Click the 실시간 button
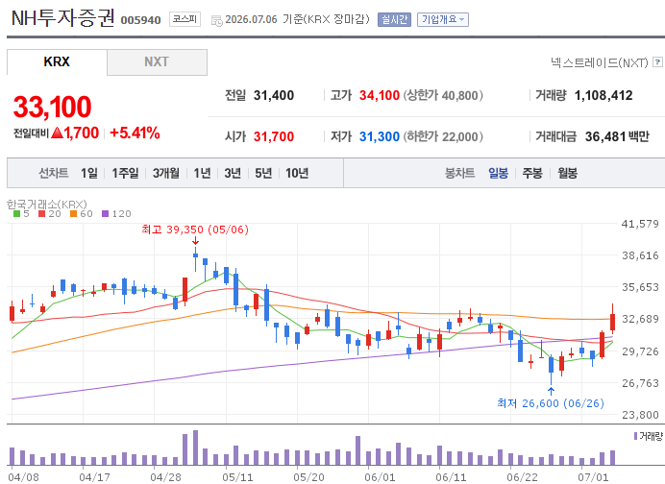This screenshot has height=484, width=665. [x=394, y=19]
